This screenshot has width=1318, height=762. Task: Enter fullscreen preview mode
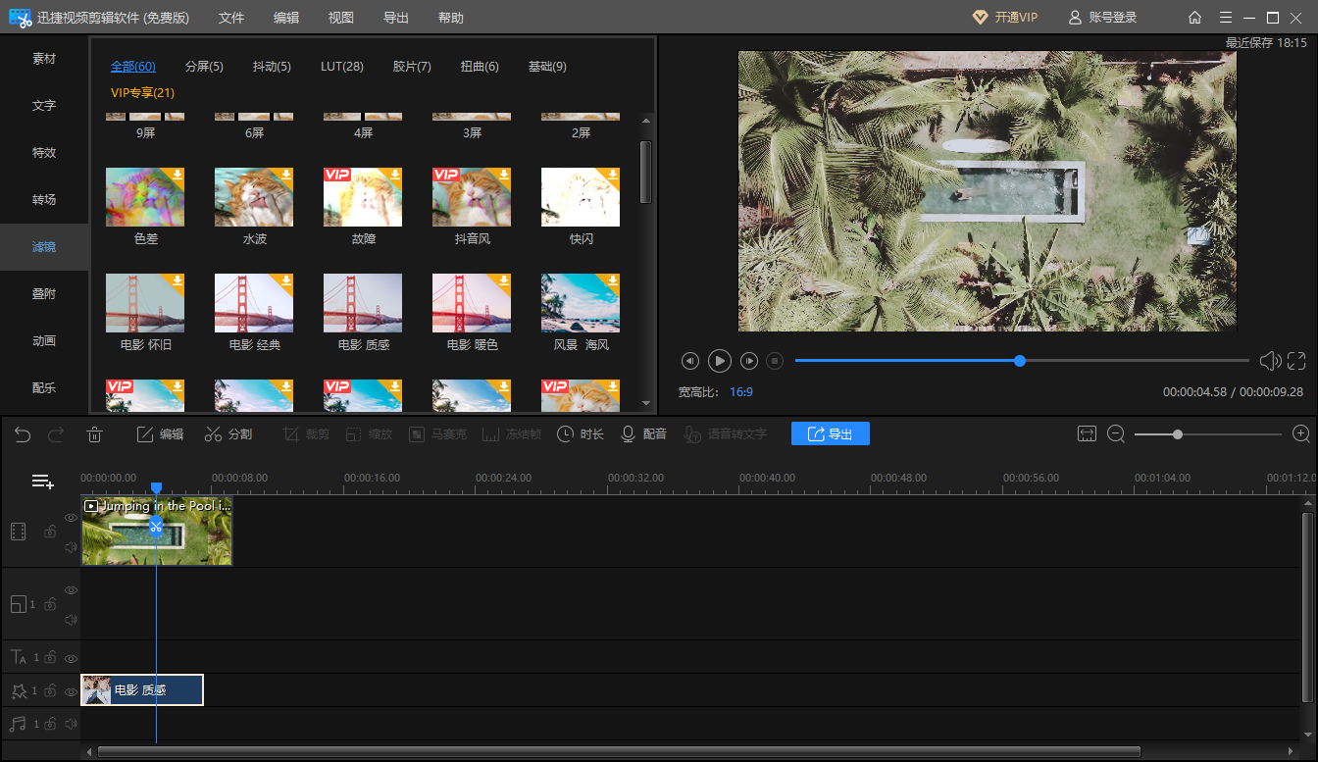(1296, 361)
